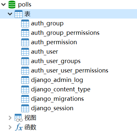This screenshot has height=132, width=137.
Task: Click the fx 函数 functions icon
Action: click(x=19, y=127)
